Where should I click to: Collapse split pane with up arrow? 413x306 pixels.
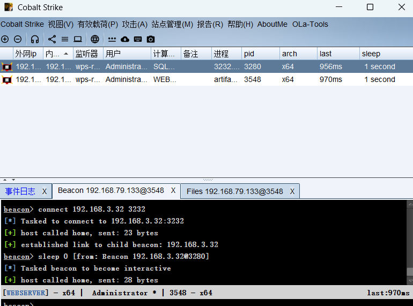pos(5,180)
